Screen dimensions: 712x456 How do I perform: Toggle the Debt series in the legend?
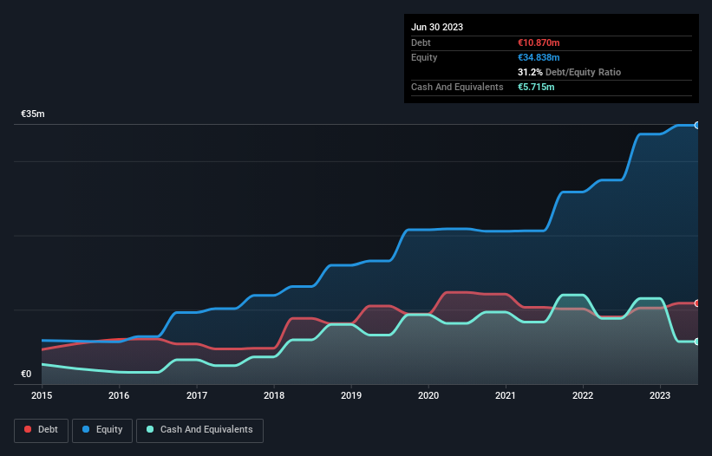(41, 430)
